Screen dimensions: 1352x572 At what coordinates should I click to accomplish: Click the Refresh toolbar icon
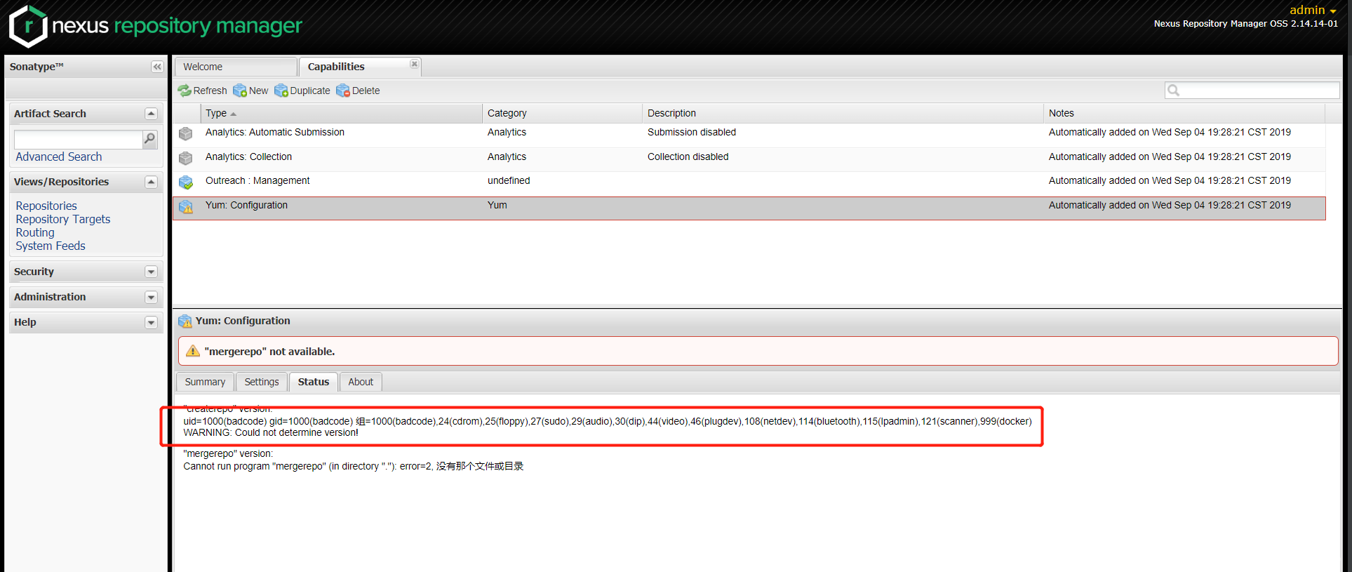point(185,91)
